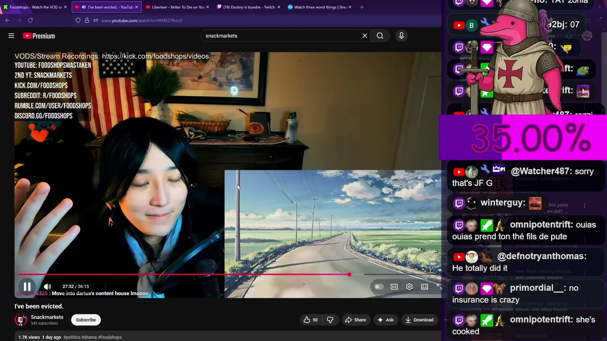
Task: Click the video title "I've been evicted."
Action: (39, 306)
